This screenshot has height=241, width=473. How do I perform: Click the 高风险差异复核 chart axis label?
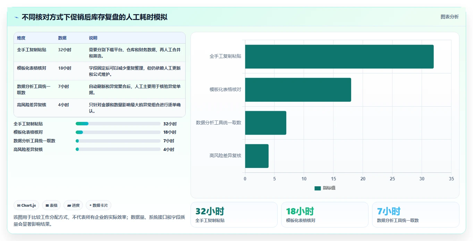pyautogui.click(x=226, y=156)
